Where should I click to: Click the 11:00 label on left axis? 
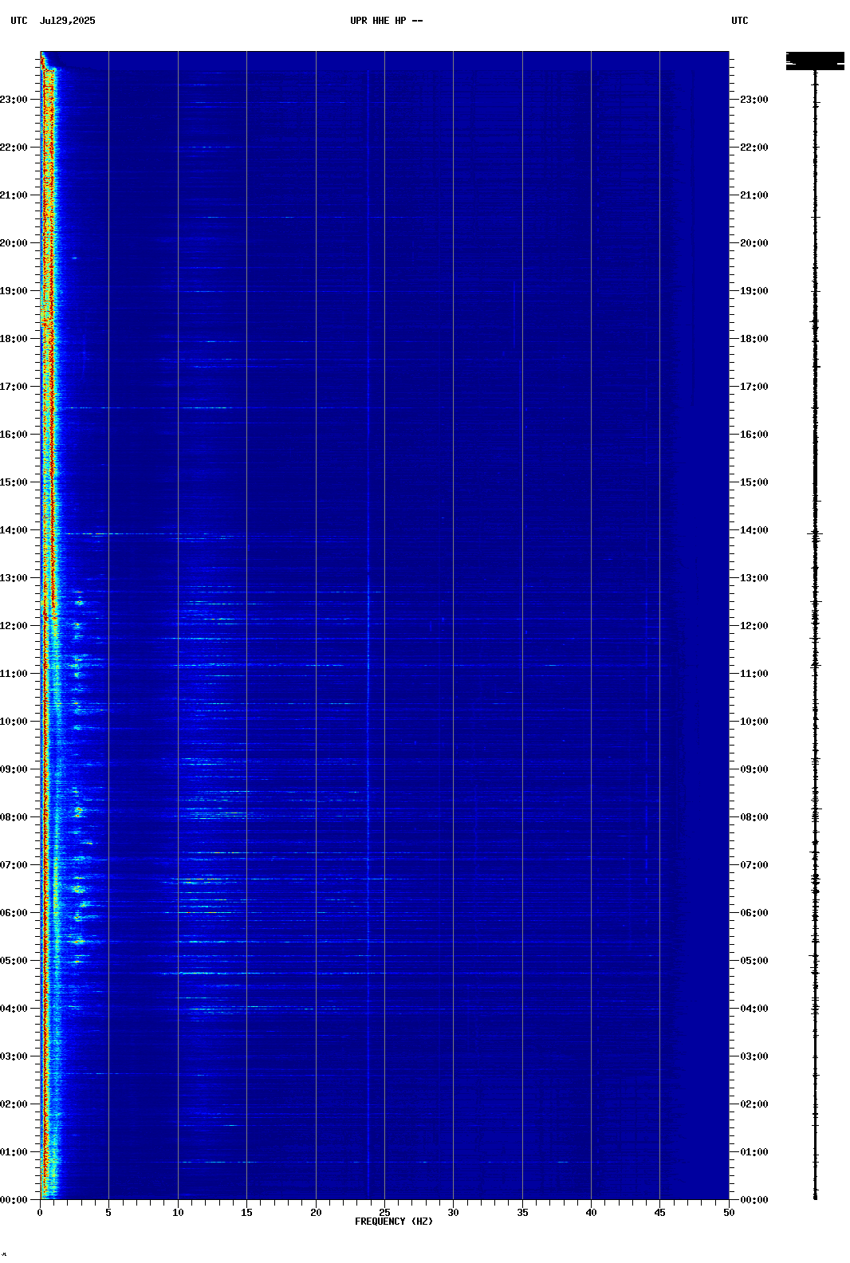[x=14, y=674]
